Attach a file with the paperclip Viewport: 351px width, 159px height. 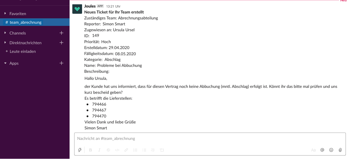340,150
